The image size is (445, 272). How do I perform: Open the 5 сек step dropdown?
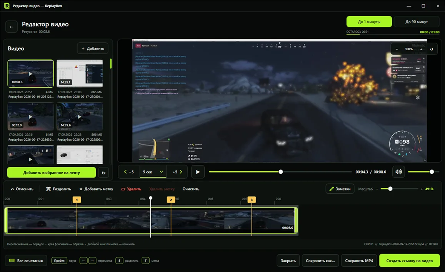point(153,172)
